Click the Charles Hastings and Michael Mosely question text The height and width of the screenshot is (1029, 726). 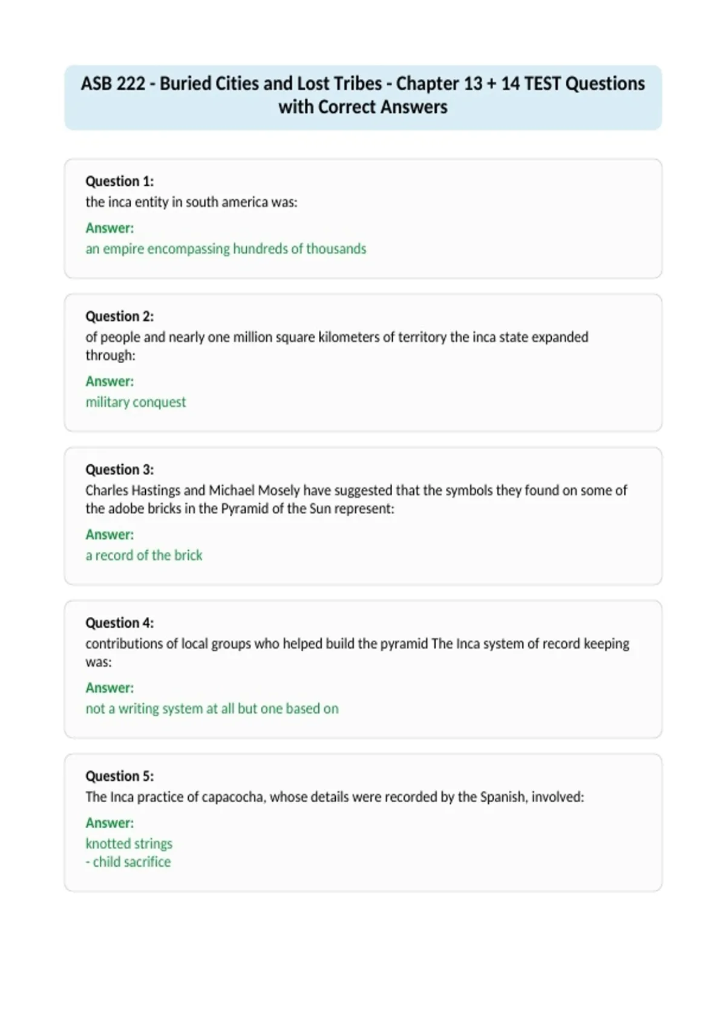click(x=356, y=499)
